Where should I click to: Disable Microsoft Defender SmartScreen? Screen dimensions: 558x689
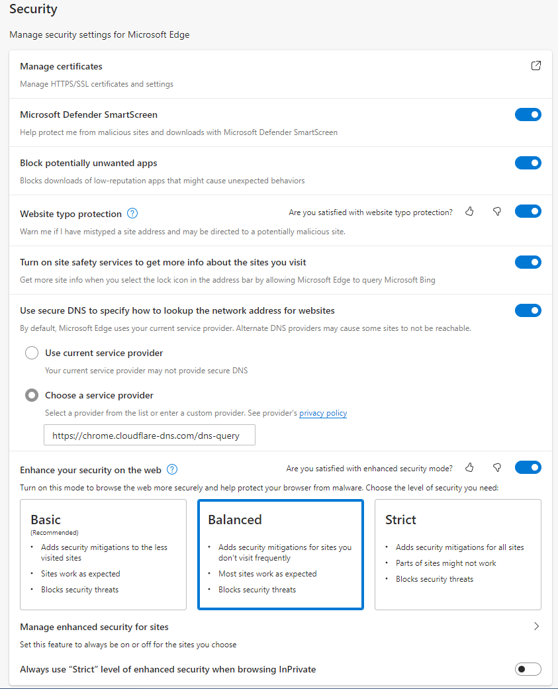528,114
